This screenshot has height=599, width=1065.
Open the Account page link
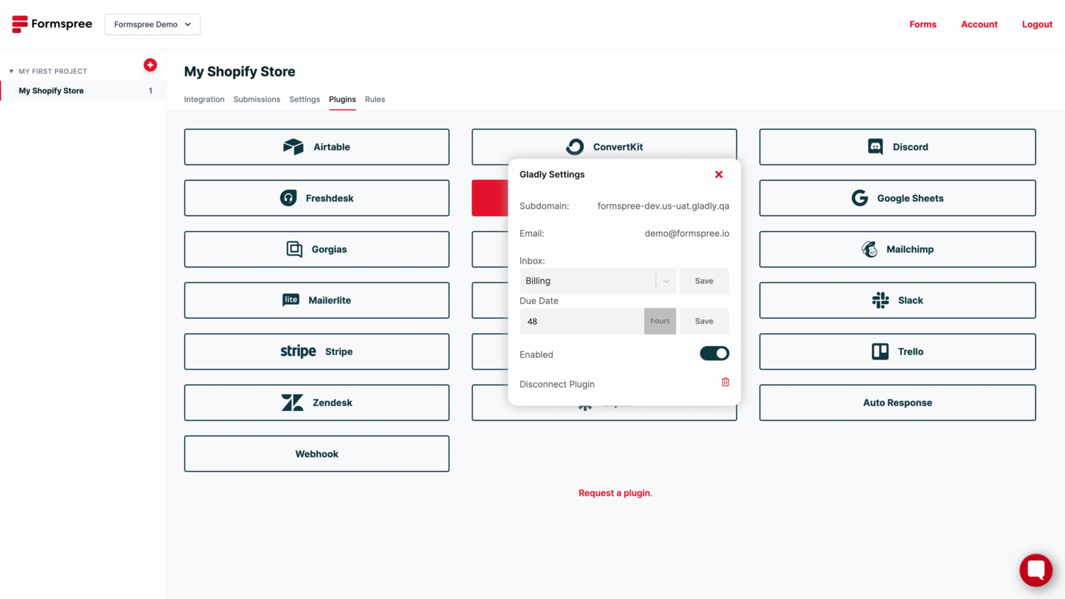coord(978,24)
